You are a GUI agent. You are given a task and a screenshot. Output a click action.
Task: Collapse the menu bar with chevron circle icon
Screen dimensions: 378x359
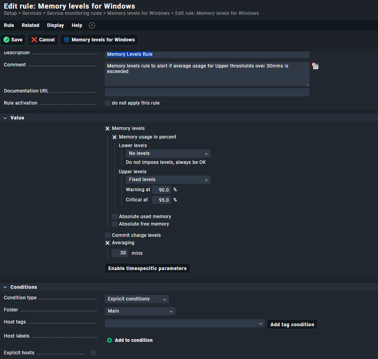(x=92, y=25)
